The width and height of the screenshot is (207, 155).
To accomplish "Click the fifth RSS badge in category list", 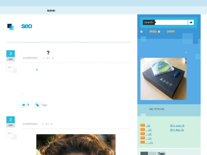I will point(143,142).
